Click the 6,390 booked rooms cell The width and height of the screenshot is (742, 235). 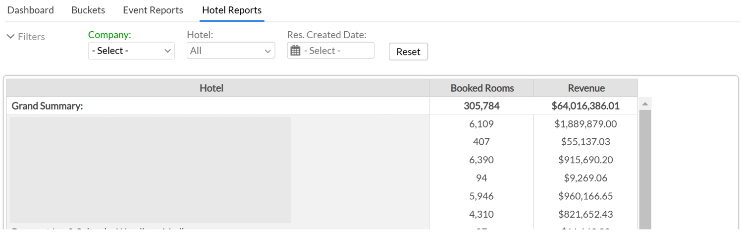click(481, 160)
